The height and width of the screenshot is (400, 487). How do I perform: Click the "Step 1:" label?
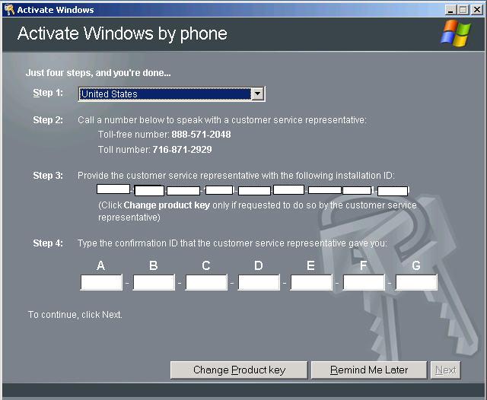pos(48,93)
